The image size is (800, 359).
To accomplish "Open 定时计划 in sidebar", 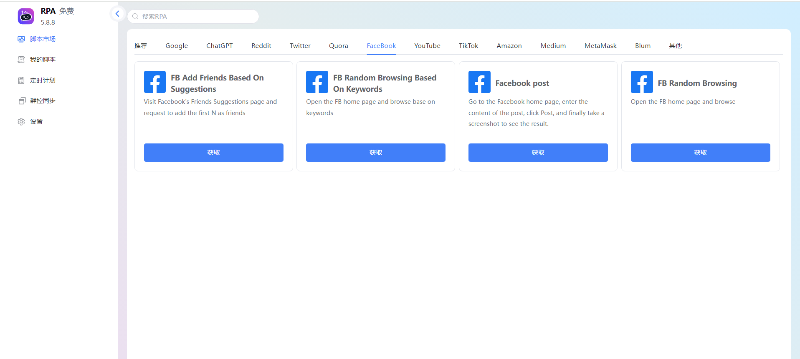I will (x=43, y=80).
